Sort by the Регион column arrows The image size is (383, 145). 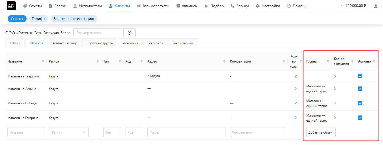click(98, 61)
